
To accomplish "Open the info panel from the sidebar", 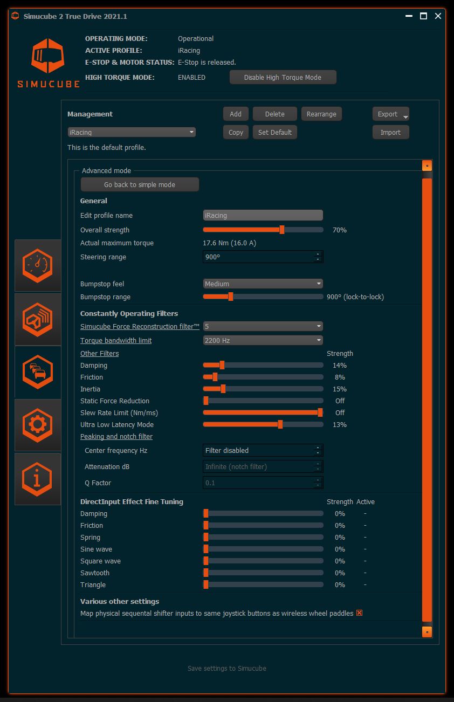I will [x=37, y=478].
